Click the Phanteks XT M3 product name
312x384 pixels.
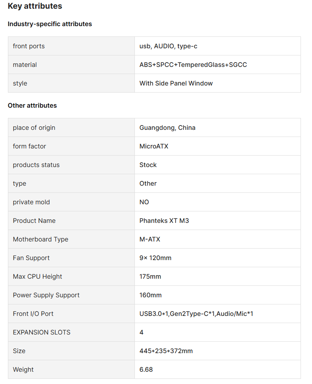pyautogui.click(x=164, y=221)
